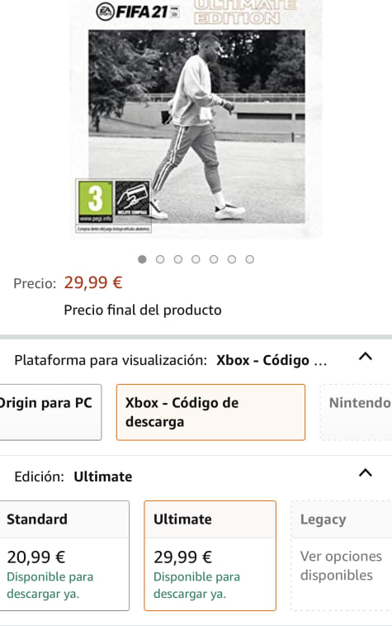Screen dimensions: 392x626
Task: Jump to the fifth carousel image dot
Action: [x=214, y=259]
